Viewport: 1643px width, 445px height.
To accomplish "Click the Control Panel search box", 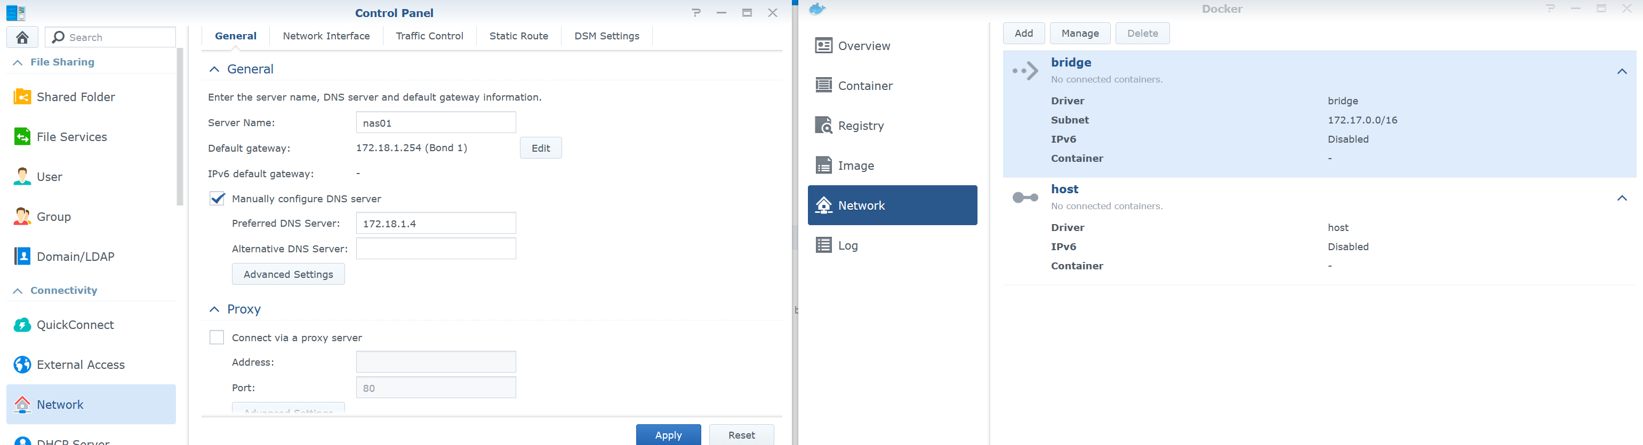I will tap(110, 38).
